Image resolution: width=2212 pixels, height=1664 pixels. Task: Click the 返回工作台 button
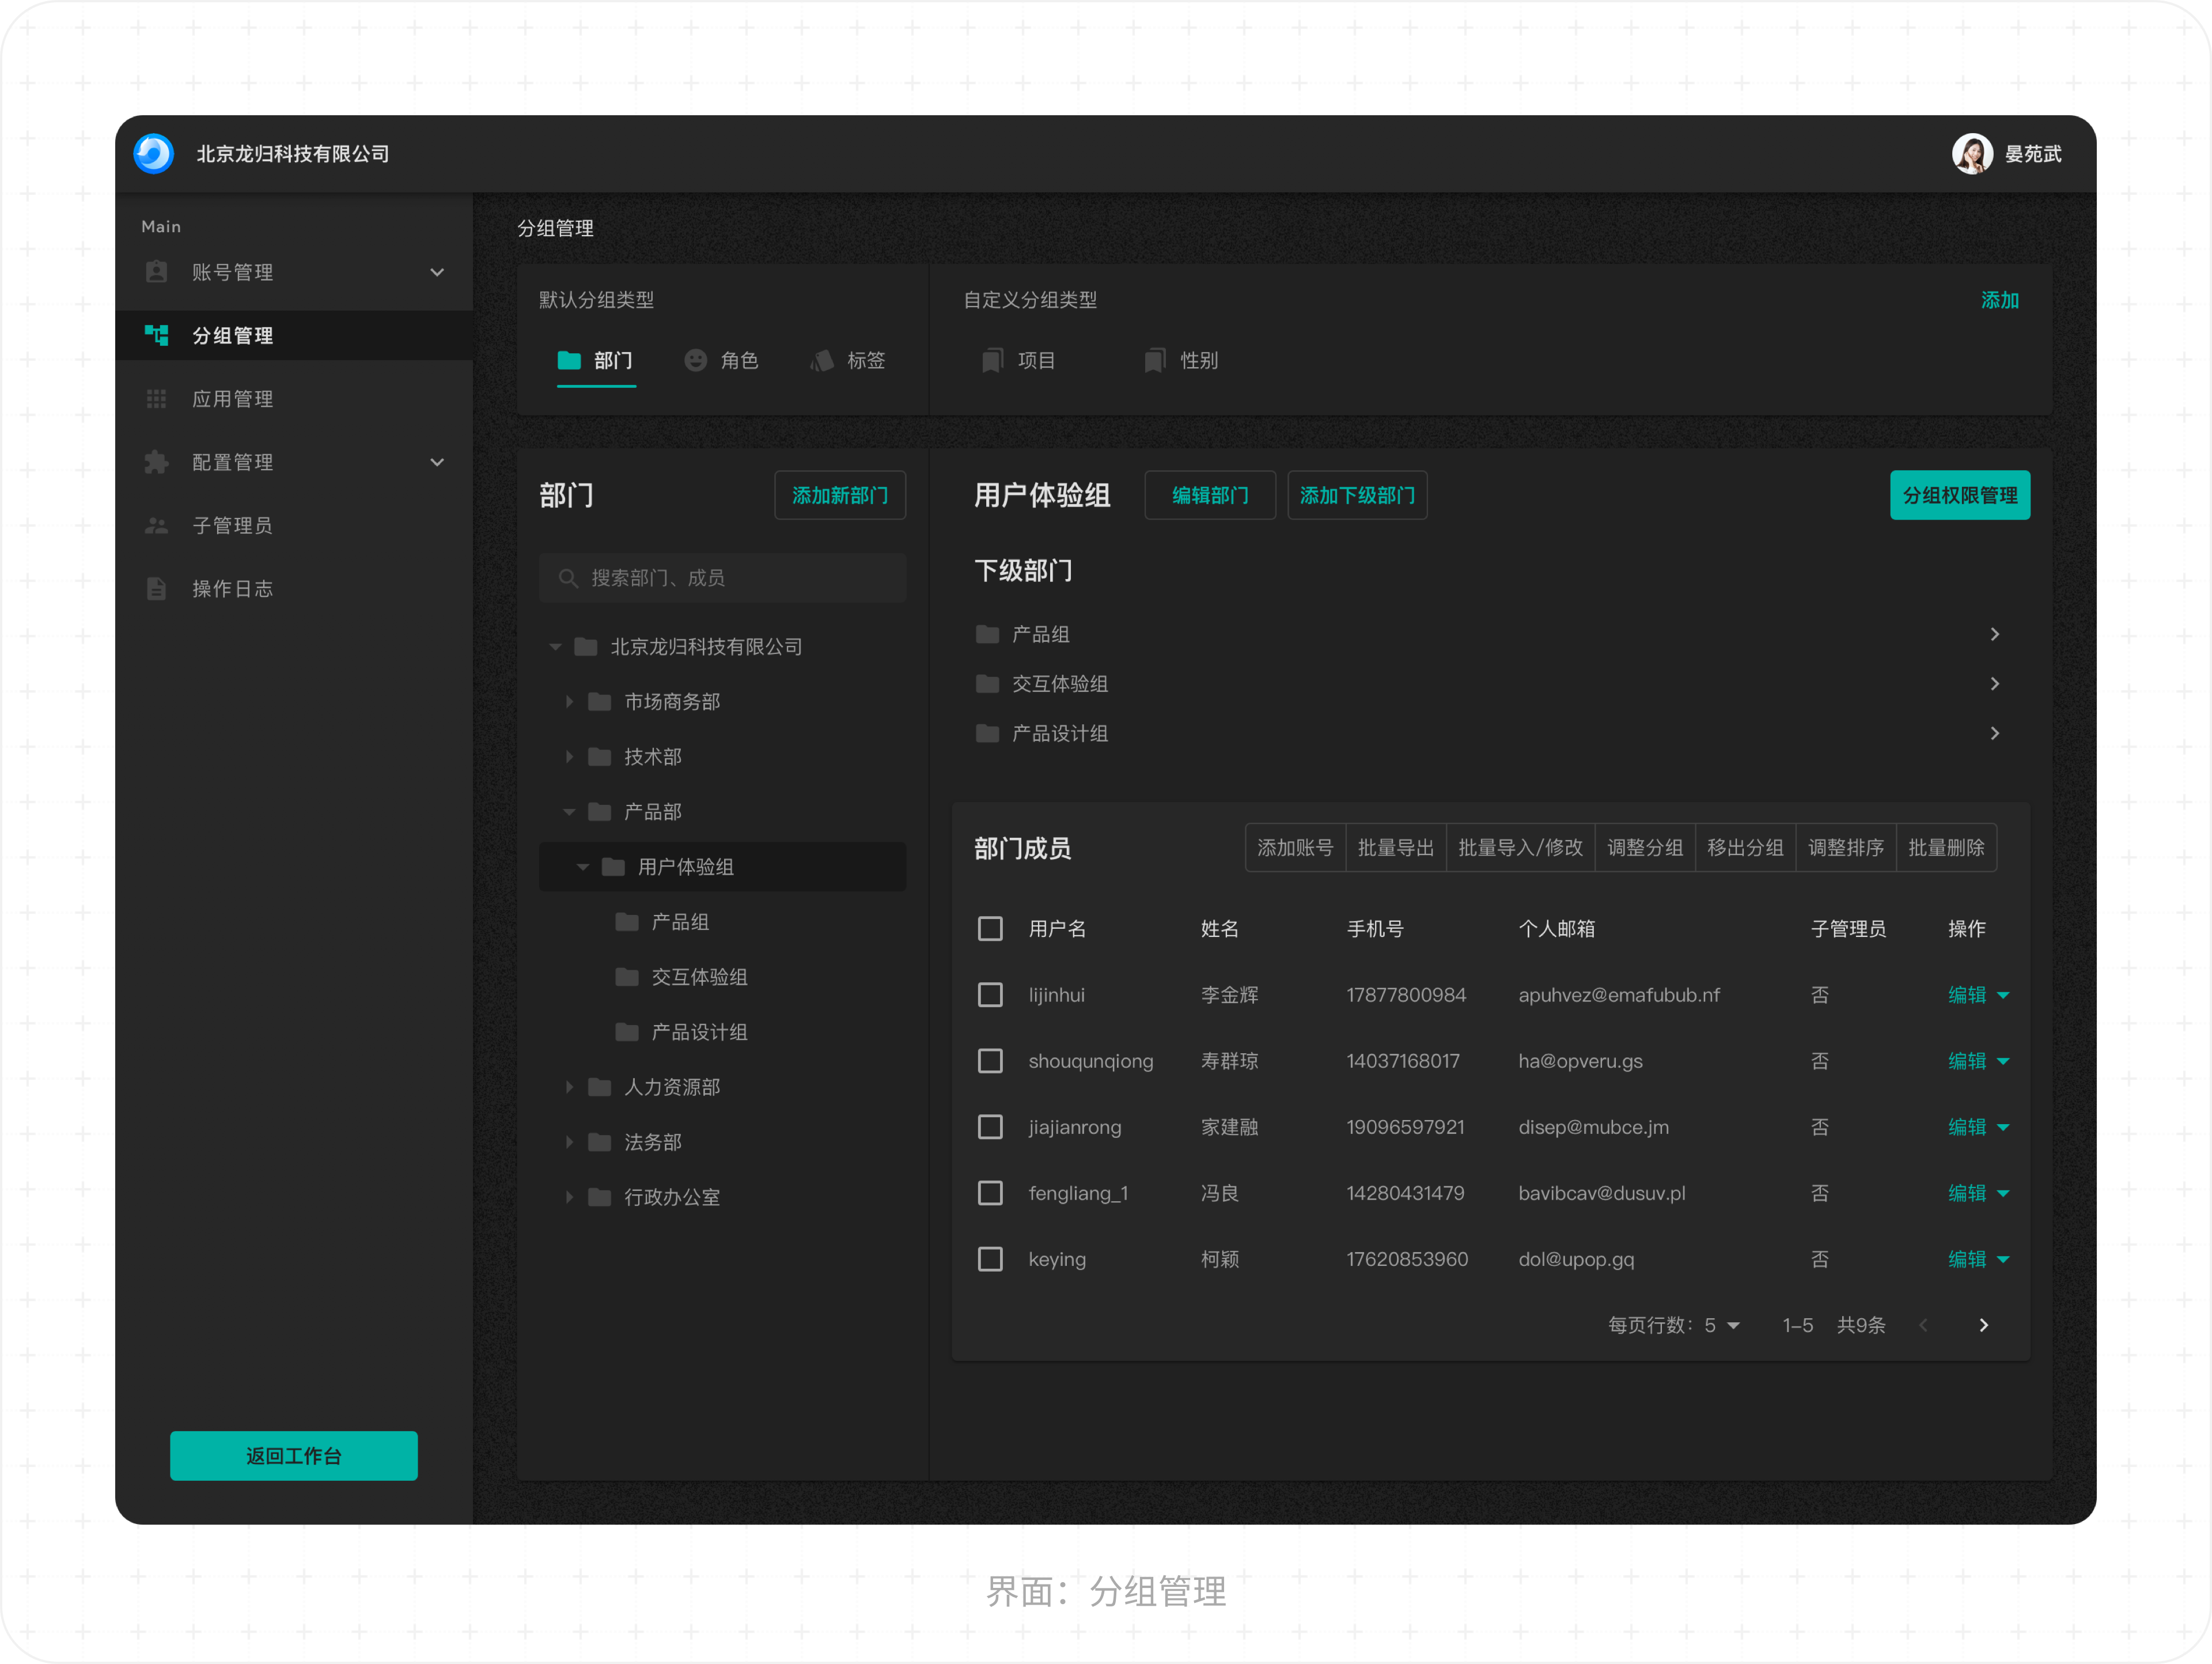point(294,1456)
